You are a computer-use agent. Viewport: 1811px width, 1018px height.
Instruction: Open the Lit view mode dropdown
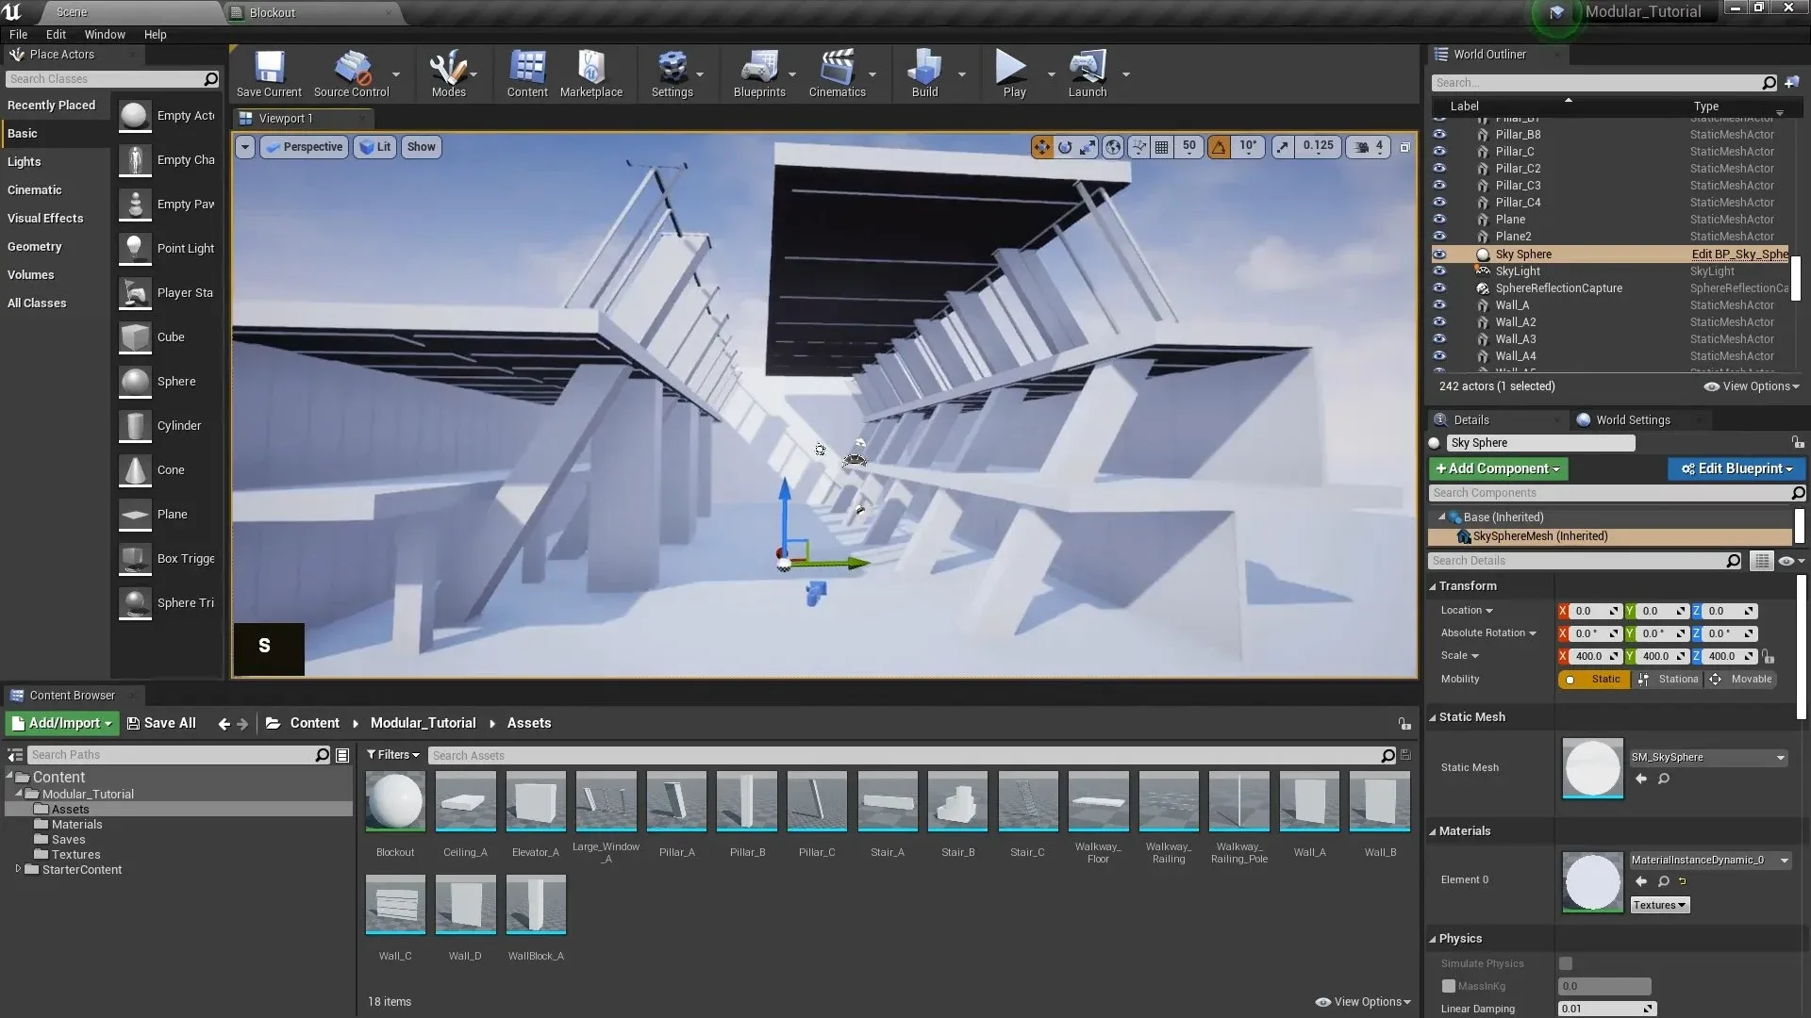(x=374, y=147)
